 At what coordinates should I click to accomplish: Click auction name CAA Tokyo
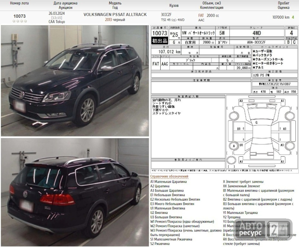tap(57, 22)
